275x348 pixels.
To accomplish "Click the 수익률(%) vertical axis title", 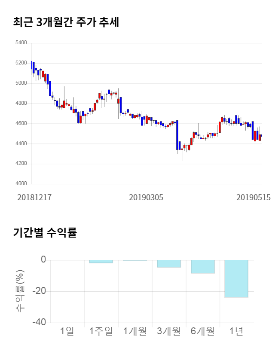I will [x=20, y=291].
